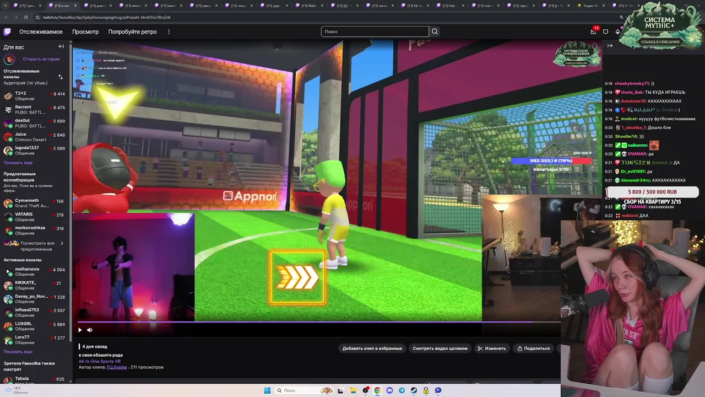Mute the clip volume speaker icon
This screenshot has height=397, width=705.
(x=90, y=330)
